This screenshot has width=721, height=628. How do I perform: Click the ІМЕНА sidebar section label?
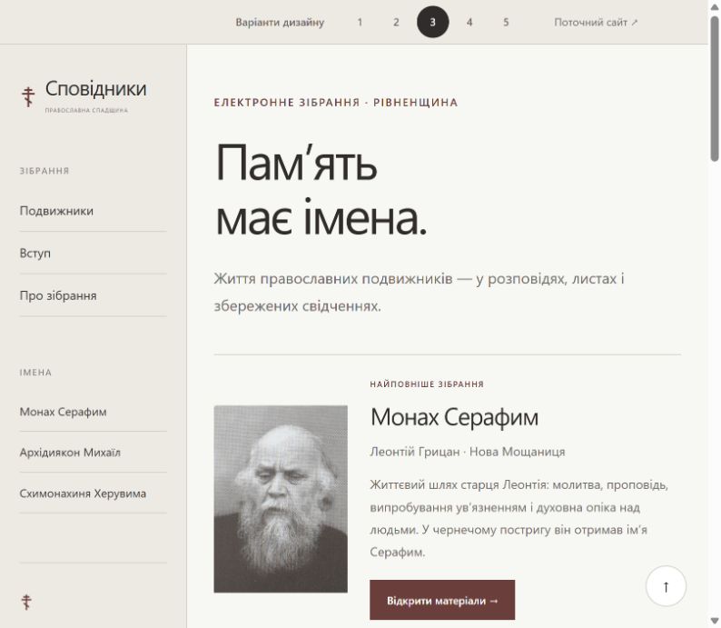35,373
